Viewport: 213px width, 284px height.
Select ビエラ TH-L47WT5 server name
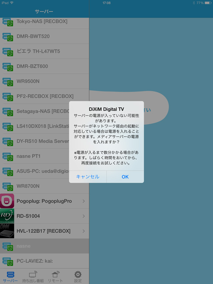[38, 51]
